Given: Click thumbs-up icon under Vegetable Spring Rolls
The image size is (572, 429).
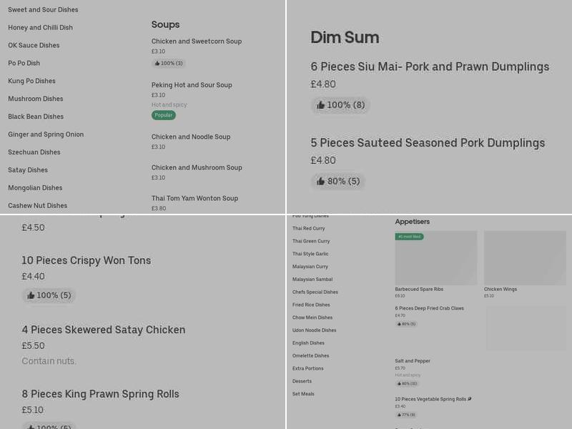Looking at the screenshot, I should pos(399,415).
